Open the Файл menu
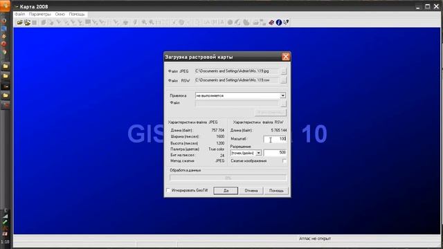The width and height of the screenshot is (443, 249). (x=20, y=14)
